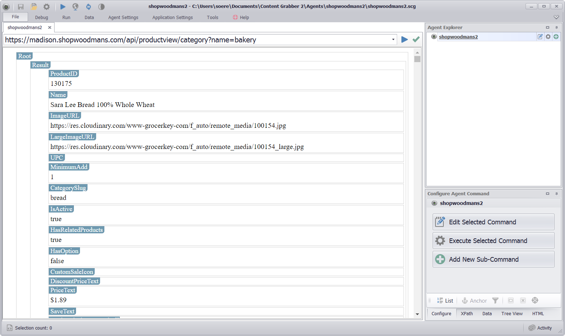Toggle the List selection mode
The image size is (565, 336).
(445, 301)
